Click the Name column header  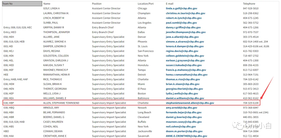47,4
